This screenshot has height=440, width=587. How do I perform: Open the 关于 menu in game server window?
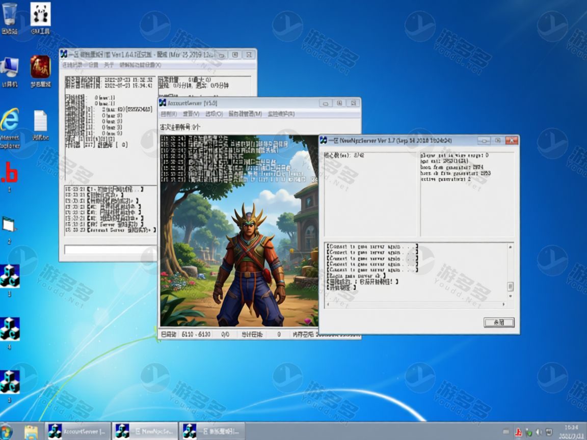pyautogui.click(x=109, y=65)
